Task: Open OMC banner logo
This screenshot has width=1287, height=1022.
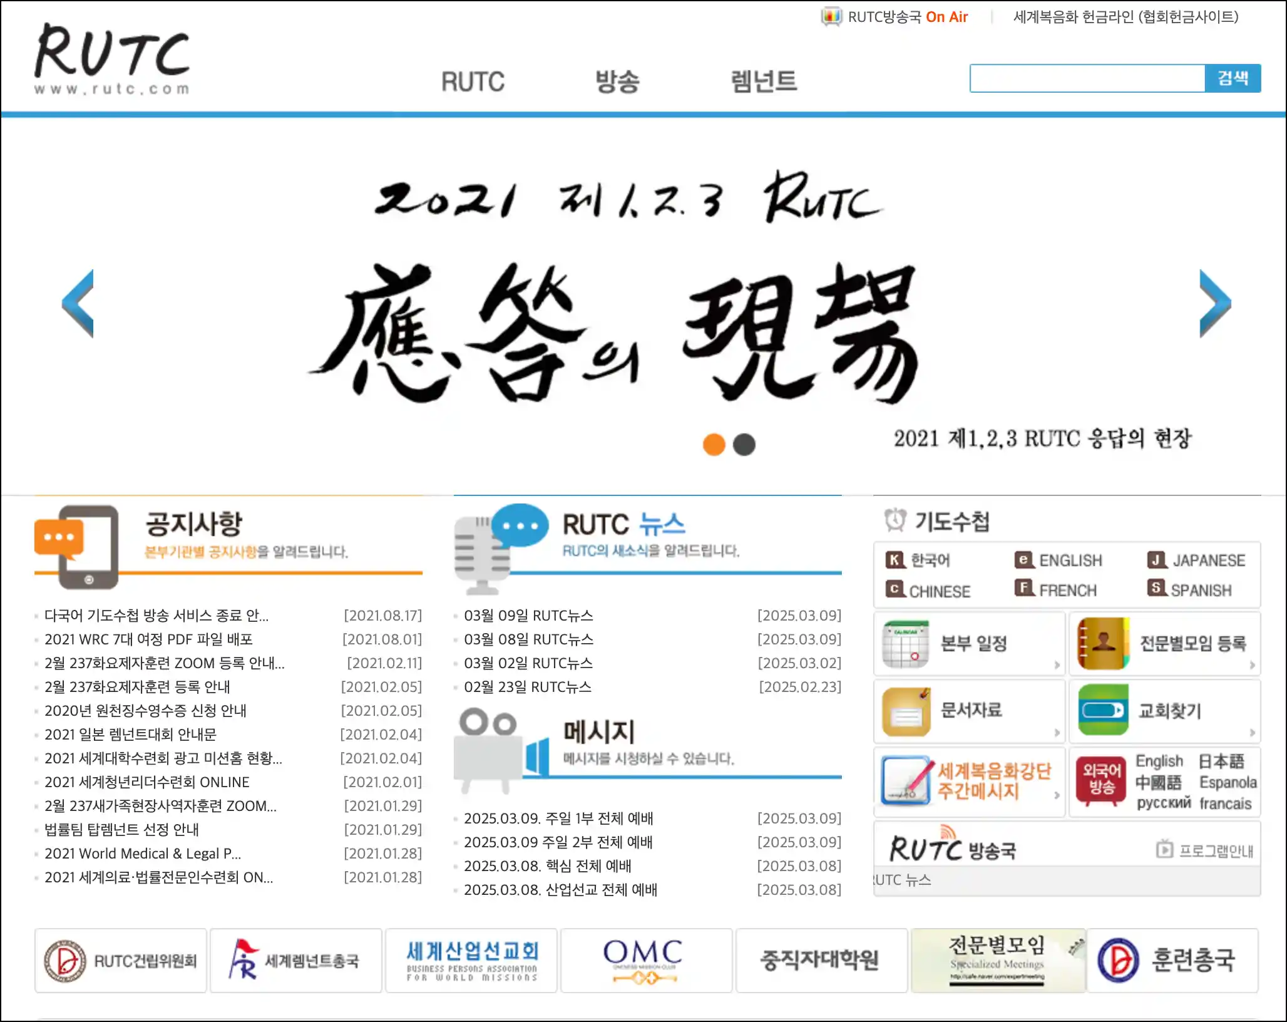Action: point(647,961)
